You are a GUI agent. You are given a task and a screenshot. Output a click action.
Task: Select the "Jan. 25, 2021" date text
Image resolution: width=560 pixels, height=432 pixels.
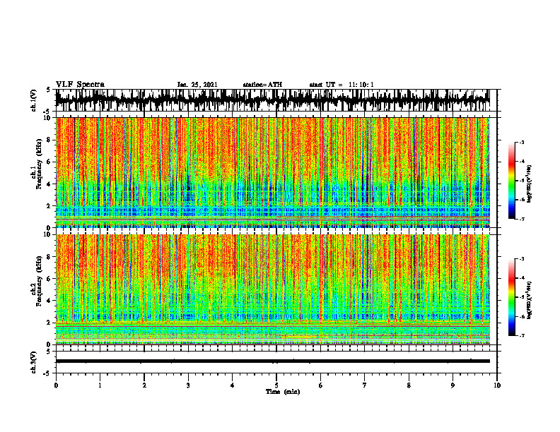click(x=197, y=85)
